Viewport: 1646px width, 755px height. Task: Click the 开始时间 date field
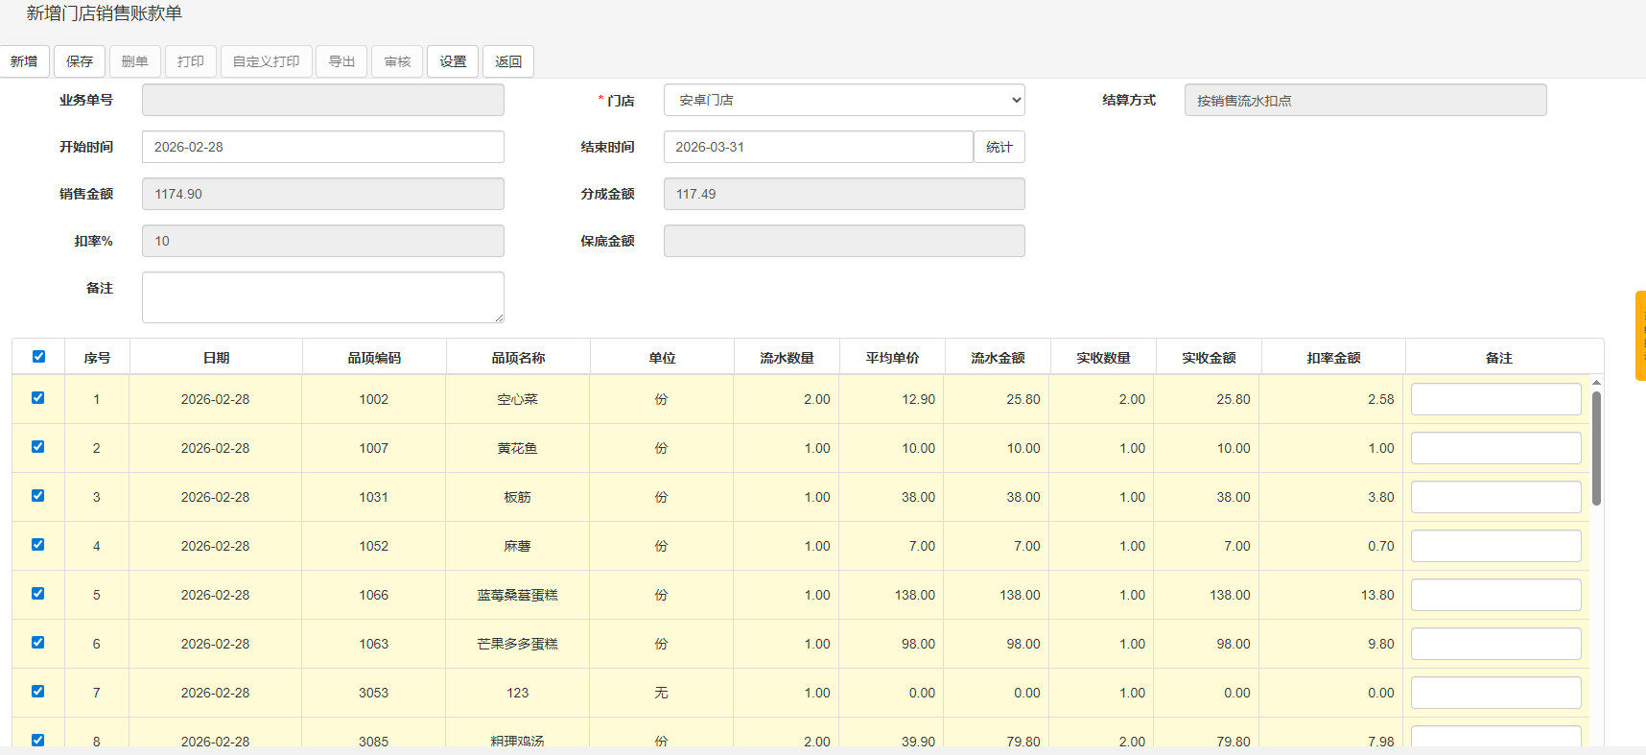point(322,147)
